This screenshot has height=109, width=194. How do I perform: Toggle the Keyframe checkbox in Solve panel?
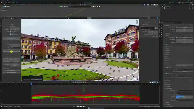coord(11,26)
